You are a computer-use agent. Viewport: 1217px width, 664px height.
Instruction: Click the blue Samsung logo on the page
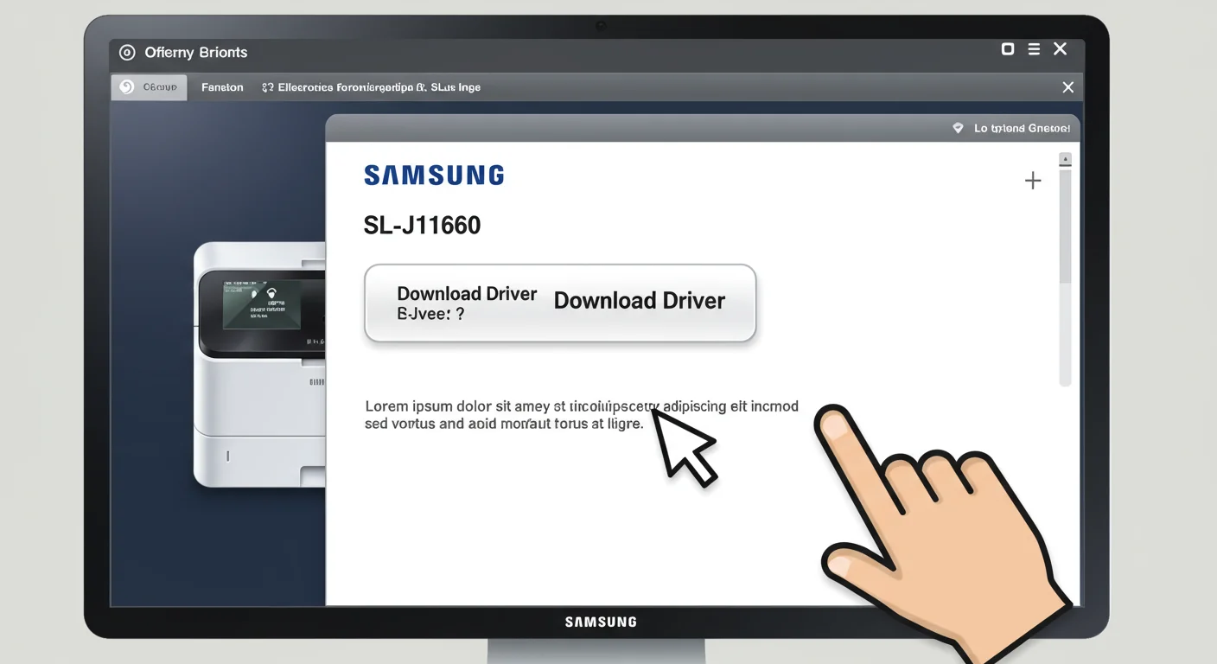434,176
